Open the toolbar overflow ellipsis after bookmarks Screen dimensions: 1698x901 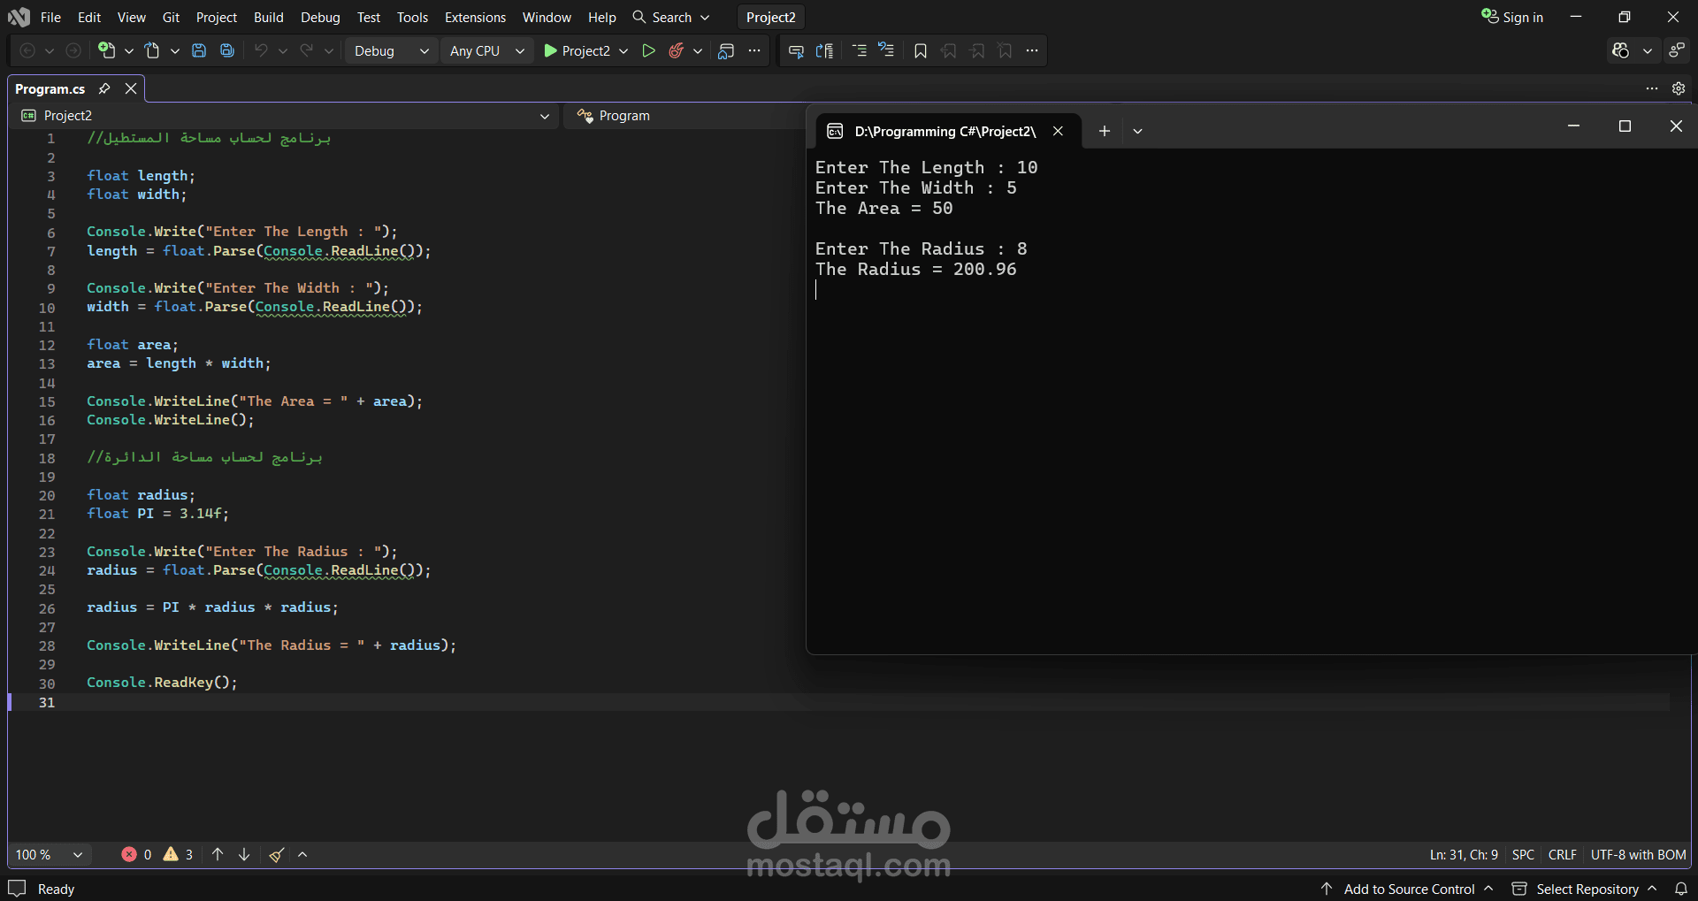tap(1032, 50)
